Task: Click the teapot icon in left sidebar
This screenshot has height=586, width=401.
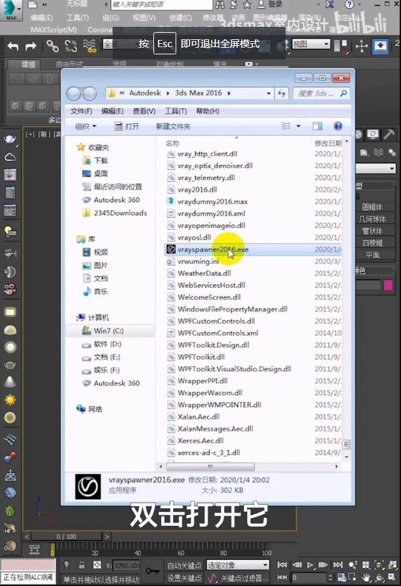Action: pos(10,139)
